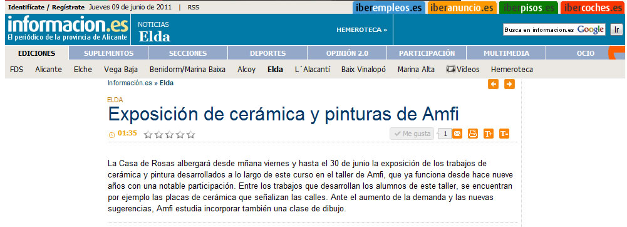Click the Google search input field
The width and height of the screenshot is (627, 227).
(x=554, y=29)
